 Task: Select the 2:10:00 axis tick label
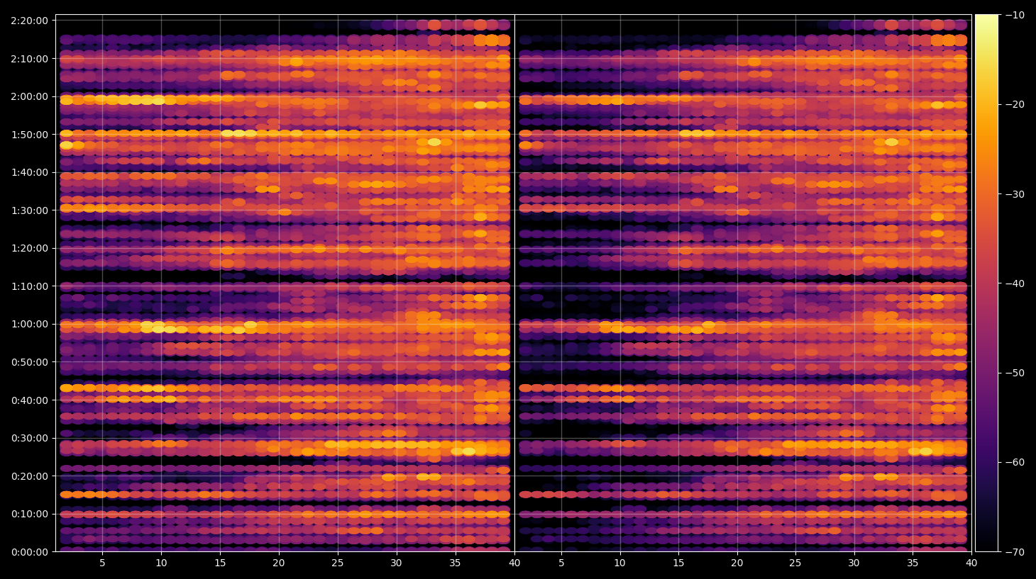tap(30, 59)
